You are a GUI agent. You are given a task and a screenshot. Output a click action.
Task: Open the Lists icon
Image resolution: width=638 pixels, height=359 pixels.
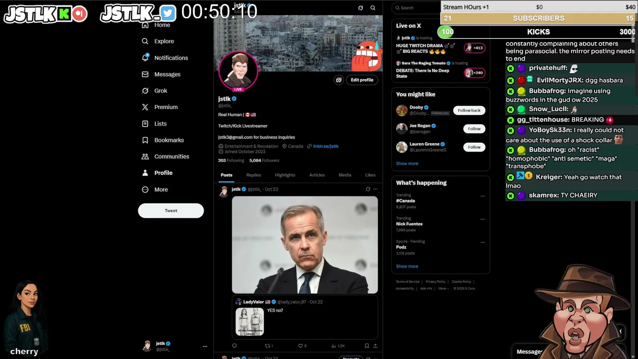click(145, 124)
